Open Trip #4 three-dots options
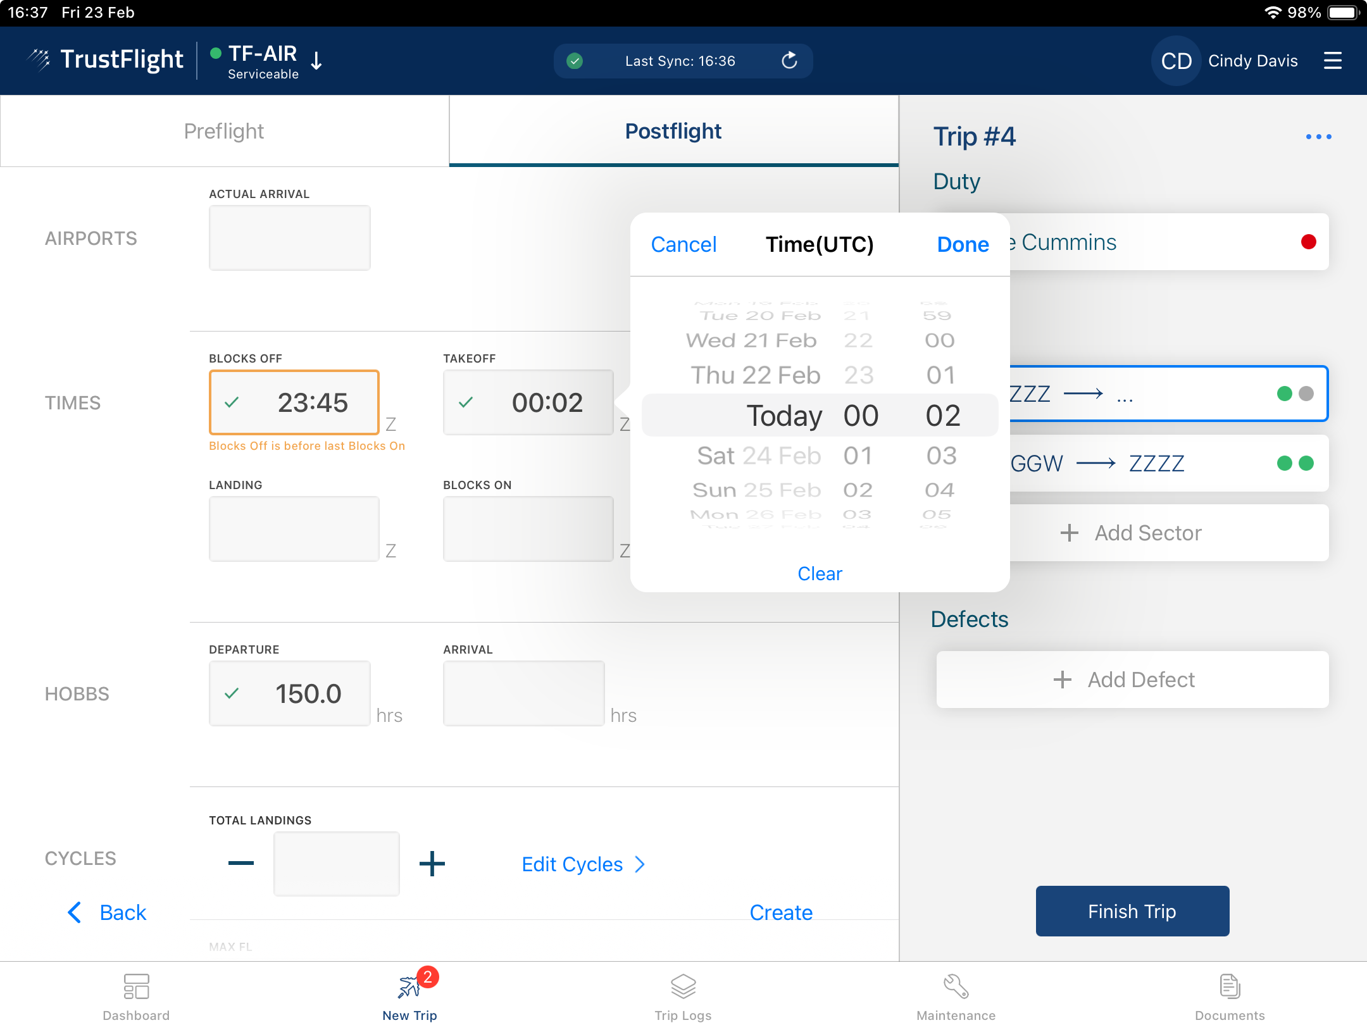The image size is (1367, 1025). tap(1318, 137)
